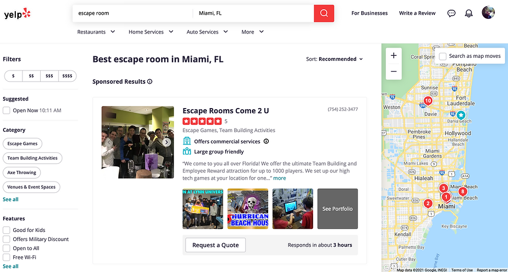Select Escape Games category chip
508x272 pixels.
tap(22, 144)
